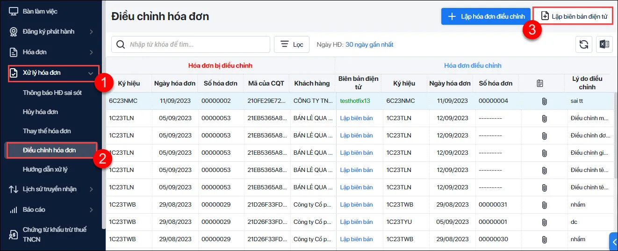
Task: Click the filter icon labeled Lọc
Action: (284, 44)
